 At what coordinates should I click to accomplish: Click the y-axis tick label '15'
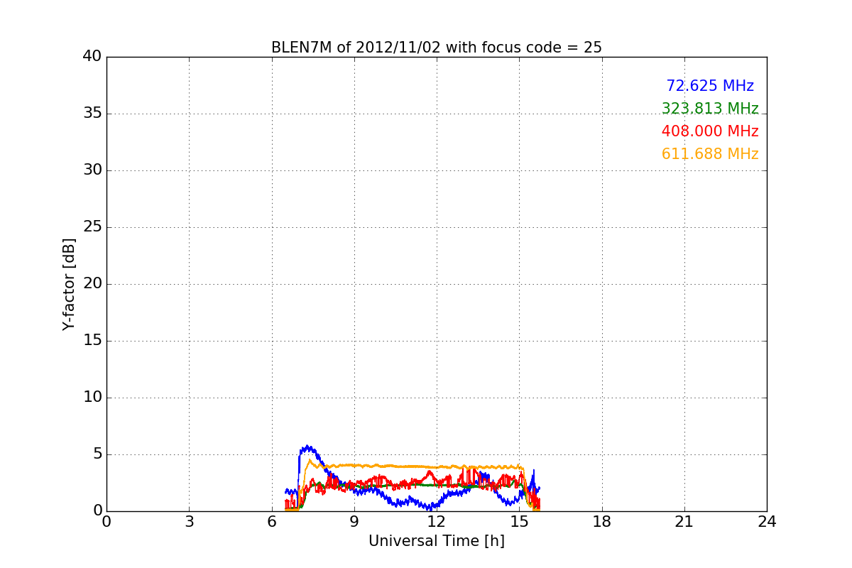coord(92,341)
